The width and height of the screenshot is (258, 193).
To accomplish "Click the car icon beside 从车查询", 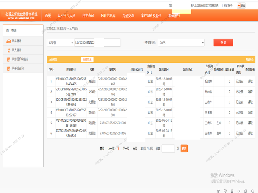I will (x=9, y=41).
